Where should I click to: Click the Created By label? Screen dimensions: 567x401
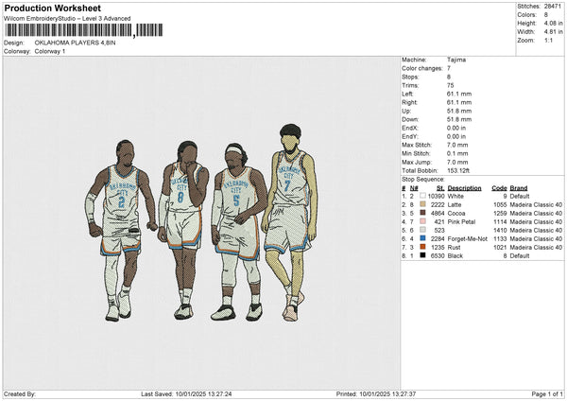pyautogui.click(x=20, y=393)
